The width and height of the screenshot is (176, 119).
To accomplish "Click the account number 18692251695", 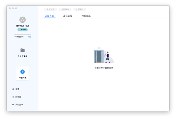I will [x=23, y=26].
